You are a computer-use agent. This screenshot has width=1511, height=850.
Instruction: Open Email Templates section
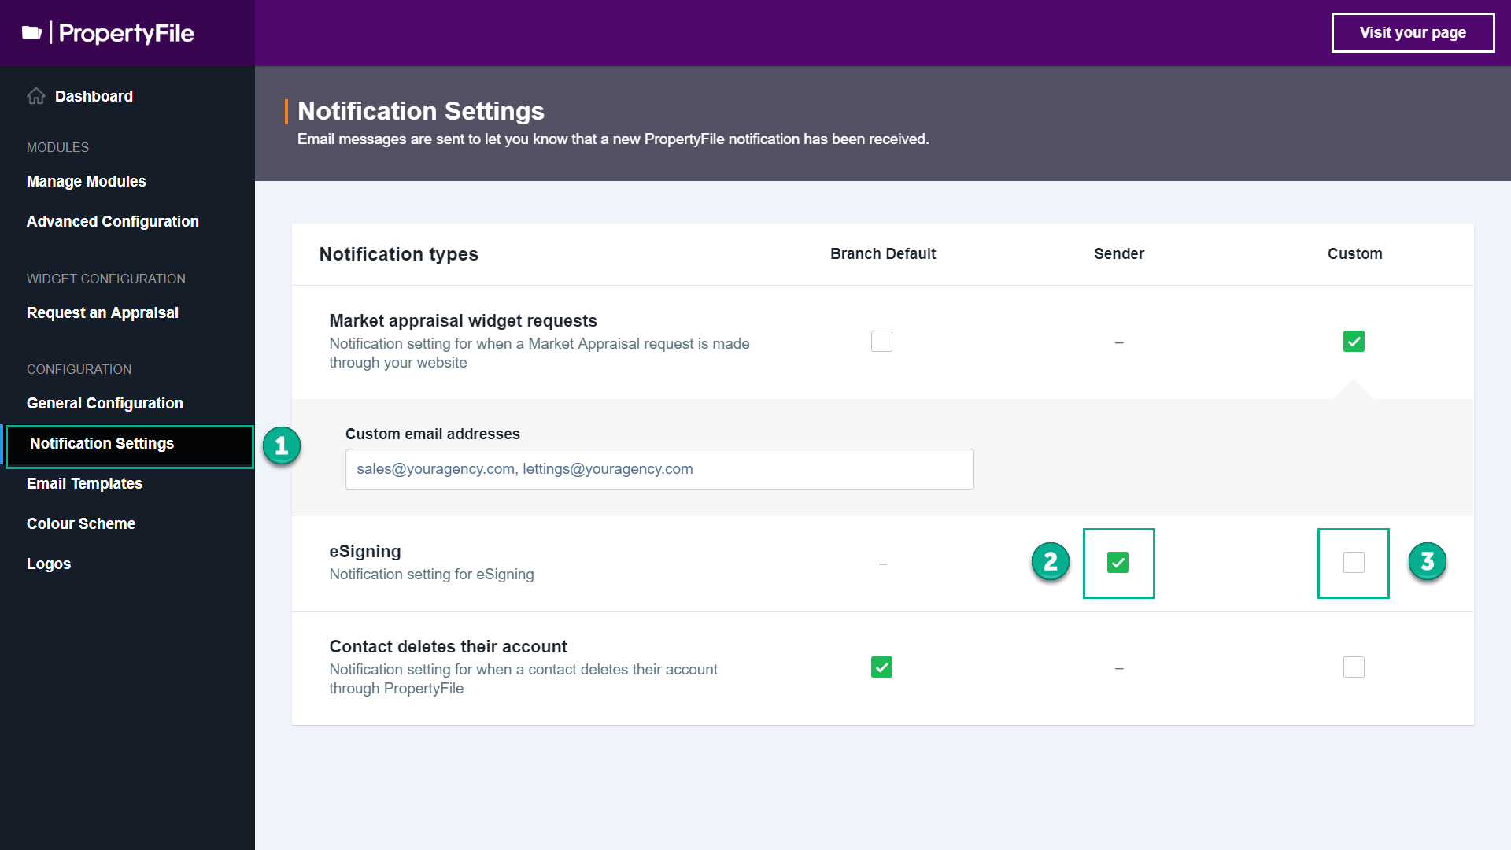tap(84, 483)
